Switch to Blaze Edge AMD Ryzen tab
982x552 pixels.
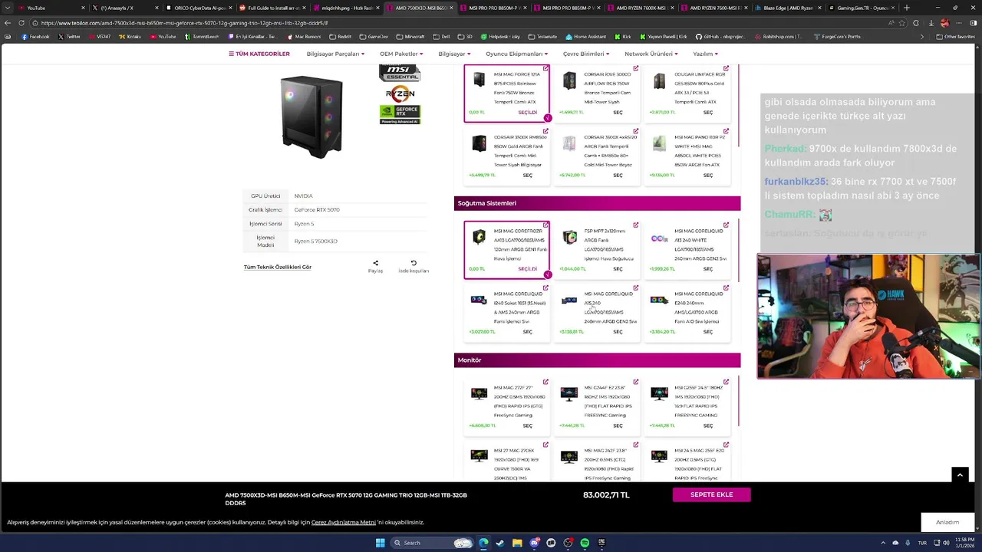point(786,8)
